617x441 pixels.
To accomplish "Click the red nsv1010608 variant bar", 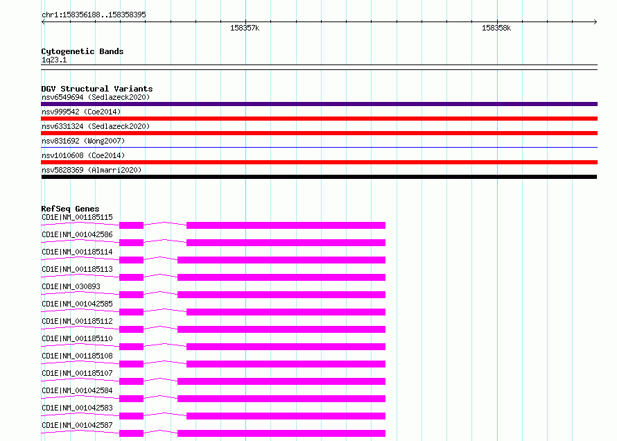I will 319,162.
